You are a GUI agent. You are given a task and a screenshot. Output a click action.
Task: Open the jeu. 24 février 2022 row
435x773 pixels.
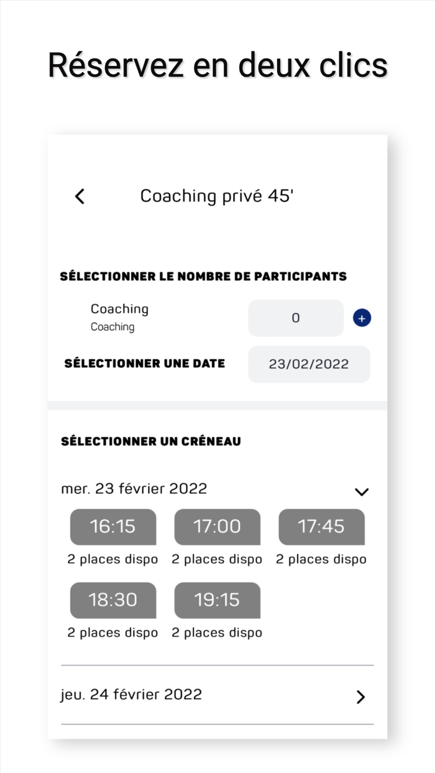click(132, 694)
